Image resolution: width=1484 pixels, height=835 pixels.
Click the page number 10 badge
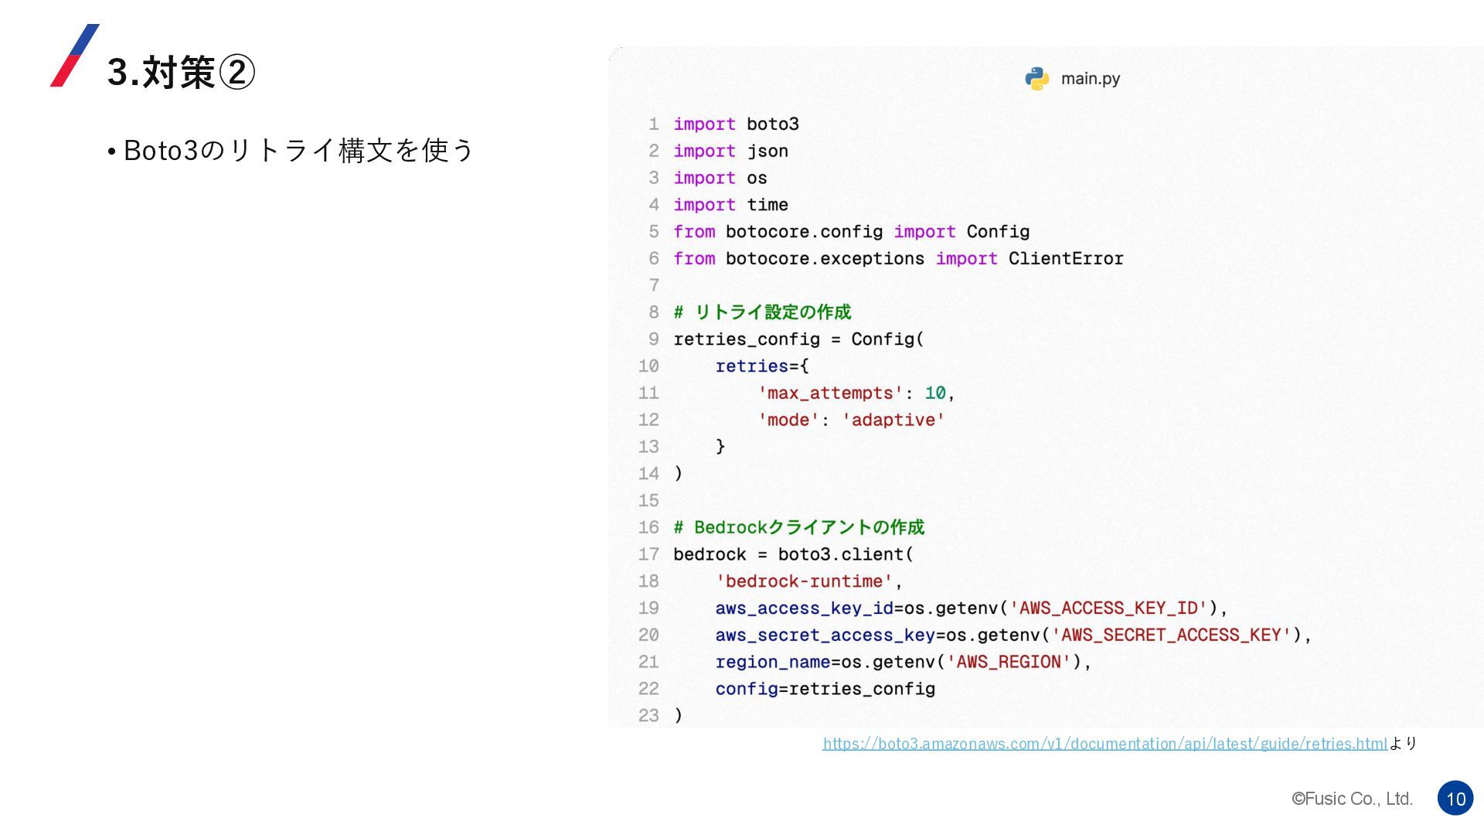1455,799
